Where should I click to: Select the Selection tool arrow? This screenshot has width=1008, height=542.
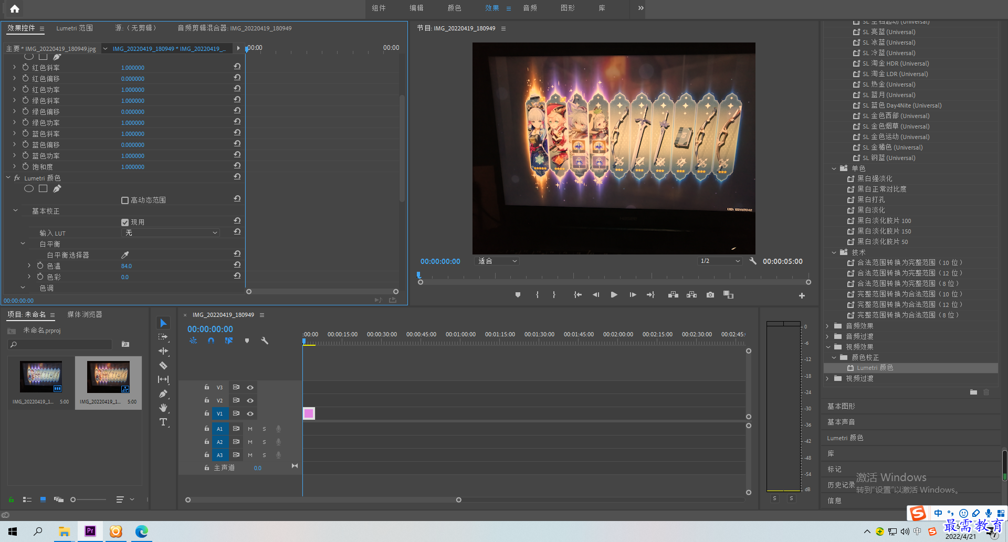pyautogui.click(x=163, y=323)
